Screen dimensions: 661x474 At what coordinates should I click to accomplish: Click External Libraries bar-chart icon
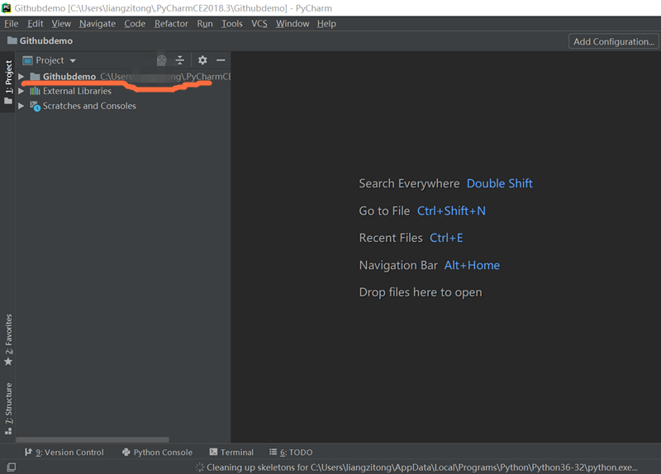[35, 91]
